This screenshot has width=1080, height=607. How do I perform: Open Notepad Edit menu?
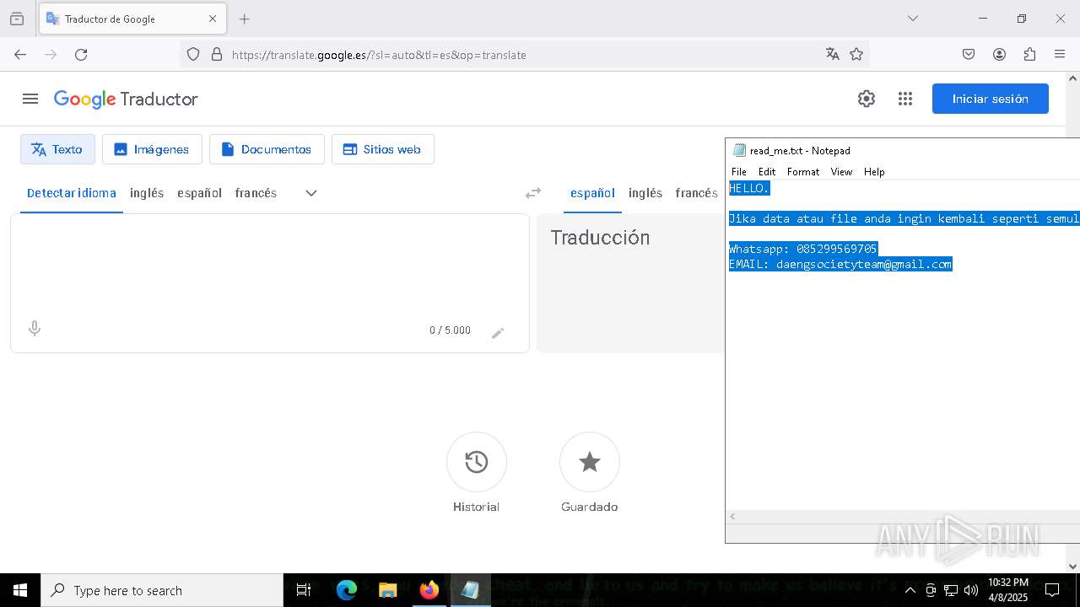[x=766, y=171]
